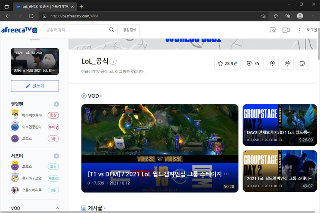Reload the page
320x213 pixels.
point(31,16)
